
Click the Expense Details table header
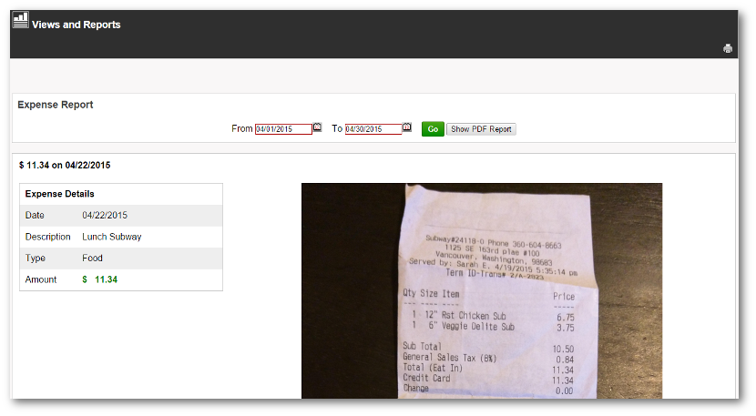point(60,194)
